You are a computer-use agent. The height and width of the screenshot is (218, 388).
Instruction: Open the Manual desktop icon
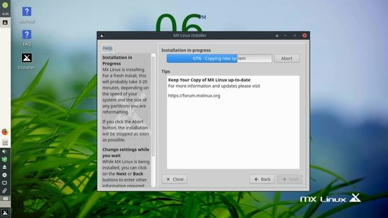(27, 15)
